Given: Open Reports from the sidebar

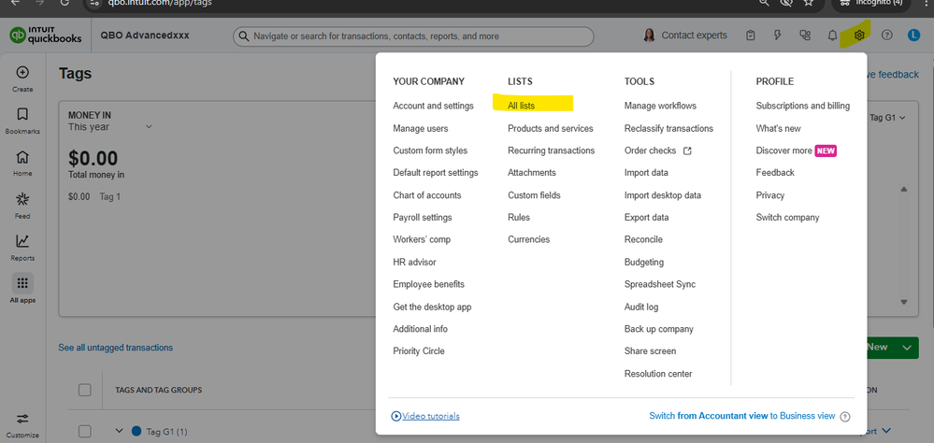Looking at the screenshot, I should coord(22,246).
